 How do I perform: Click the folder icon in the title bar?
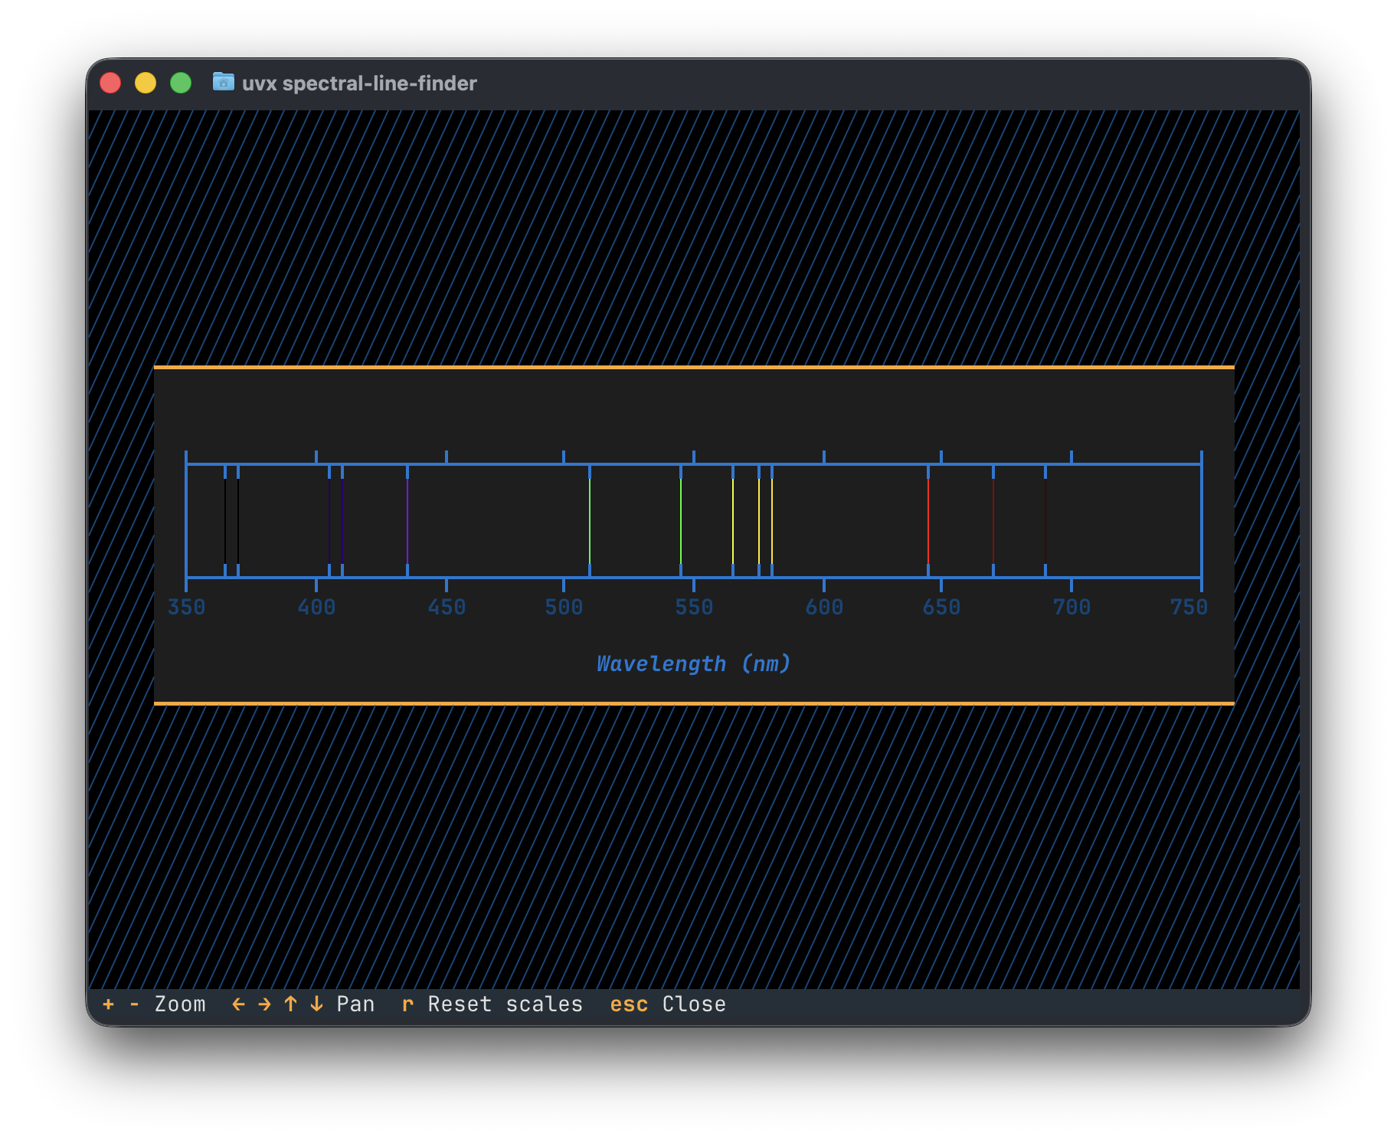(223, 81)
